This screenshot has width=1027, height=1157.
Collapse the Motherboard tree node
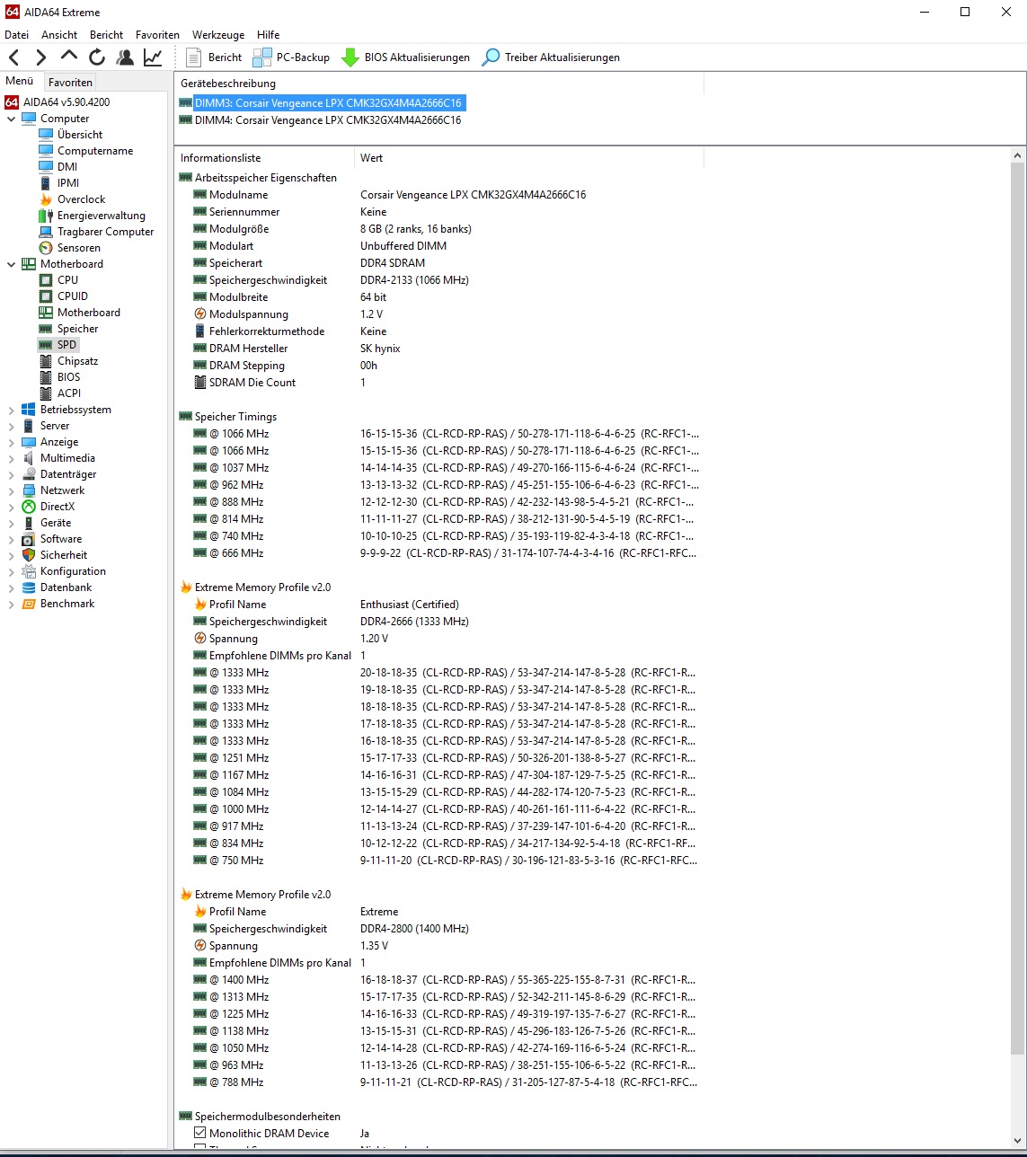click(x=11, y=264)
